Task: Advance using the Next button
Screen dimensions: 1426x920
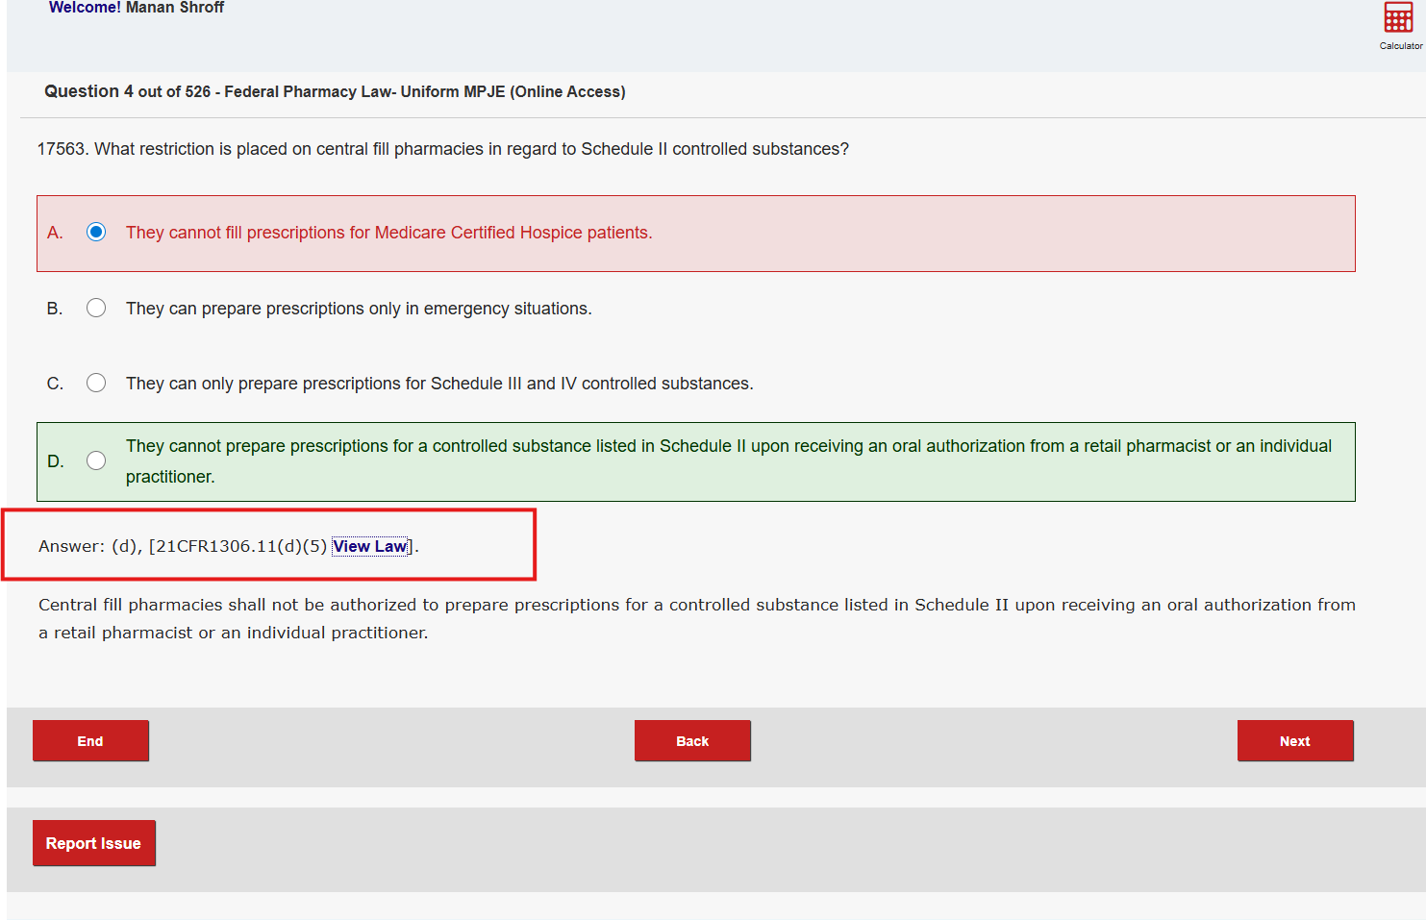Action: click(1294, 741)
